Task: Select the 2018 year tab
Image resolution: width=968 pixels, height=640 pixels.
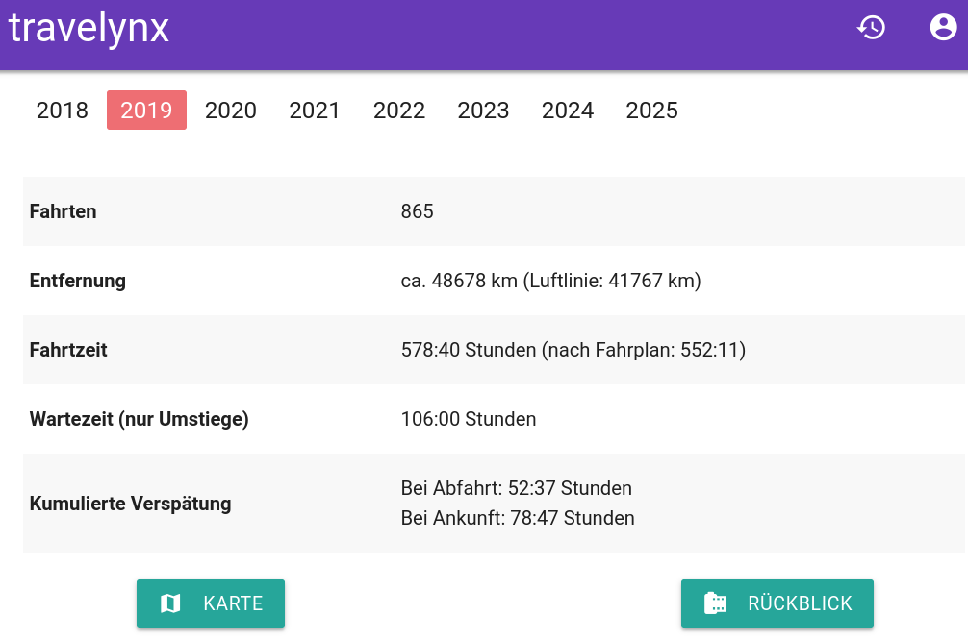Action: [x=63, y=111]
